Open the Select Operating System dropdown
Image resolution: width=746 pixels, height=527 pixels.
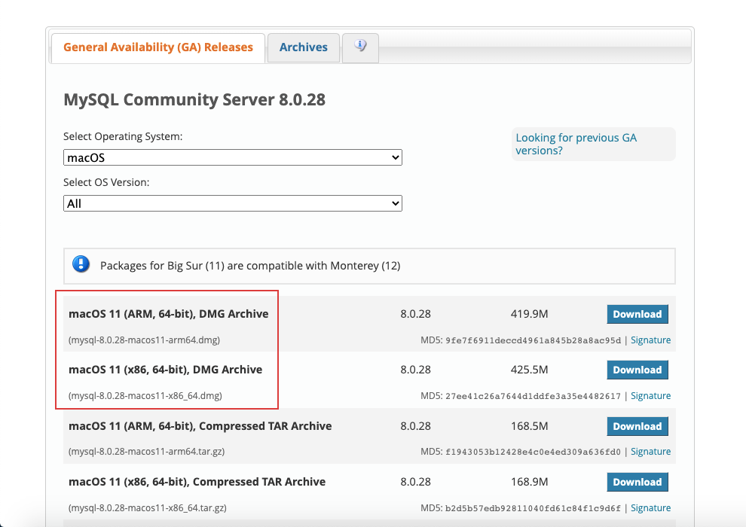pyautogui.click(x=233, y=158)
